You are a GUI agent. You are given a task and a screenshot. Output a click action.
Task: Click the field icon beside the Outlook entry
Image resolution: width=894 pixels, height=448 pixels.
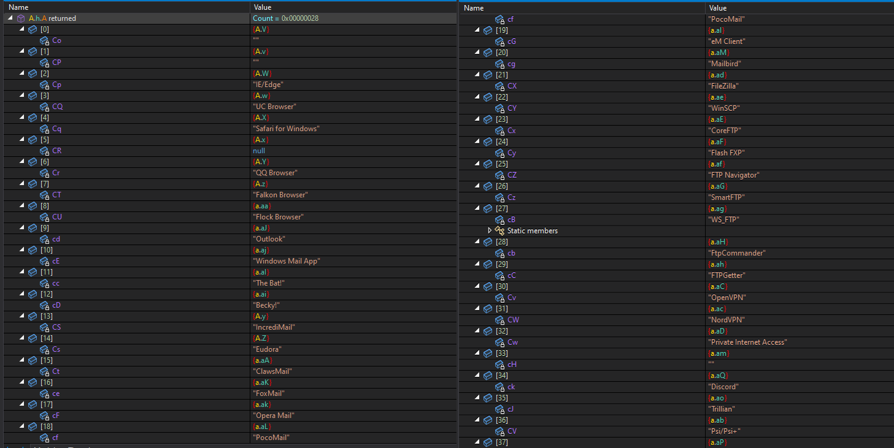pos(44,239)
